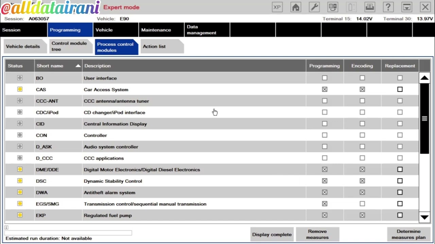Click the small info icon above the progress bar
The width and height of the screenshot is (435, 244).
[x=6, y=227]
